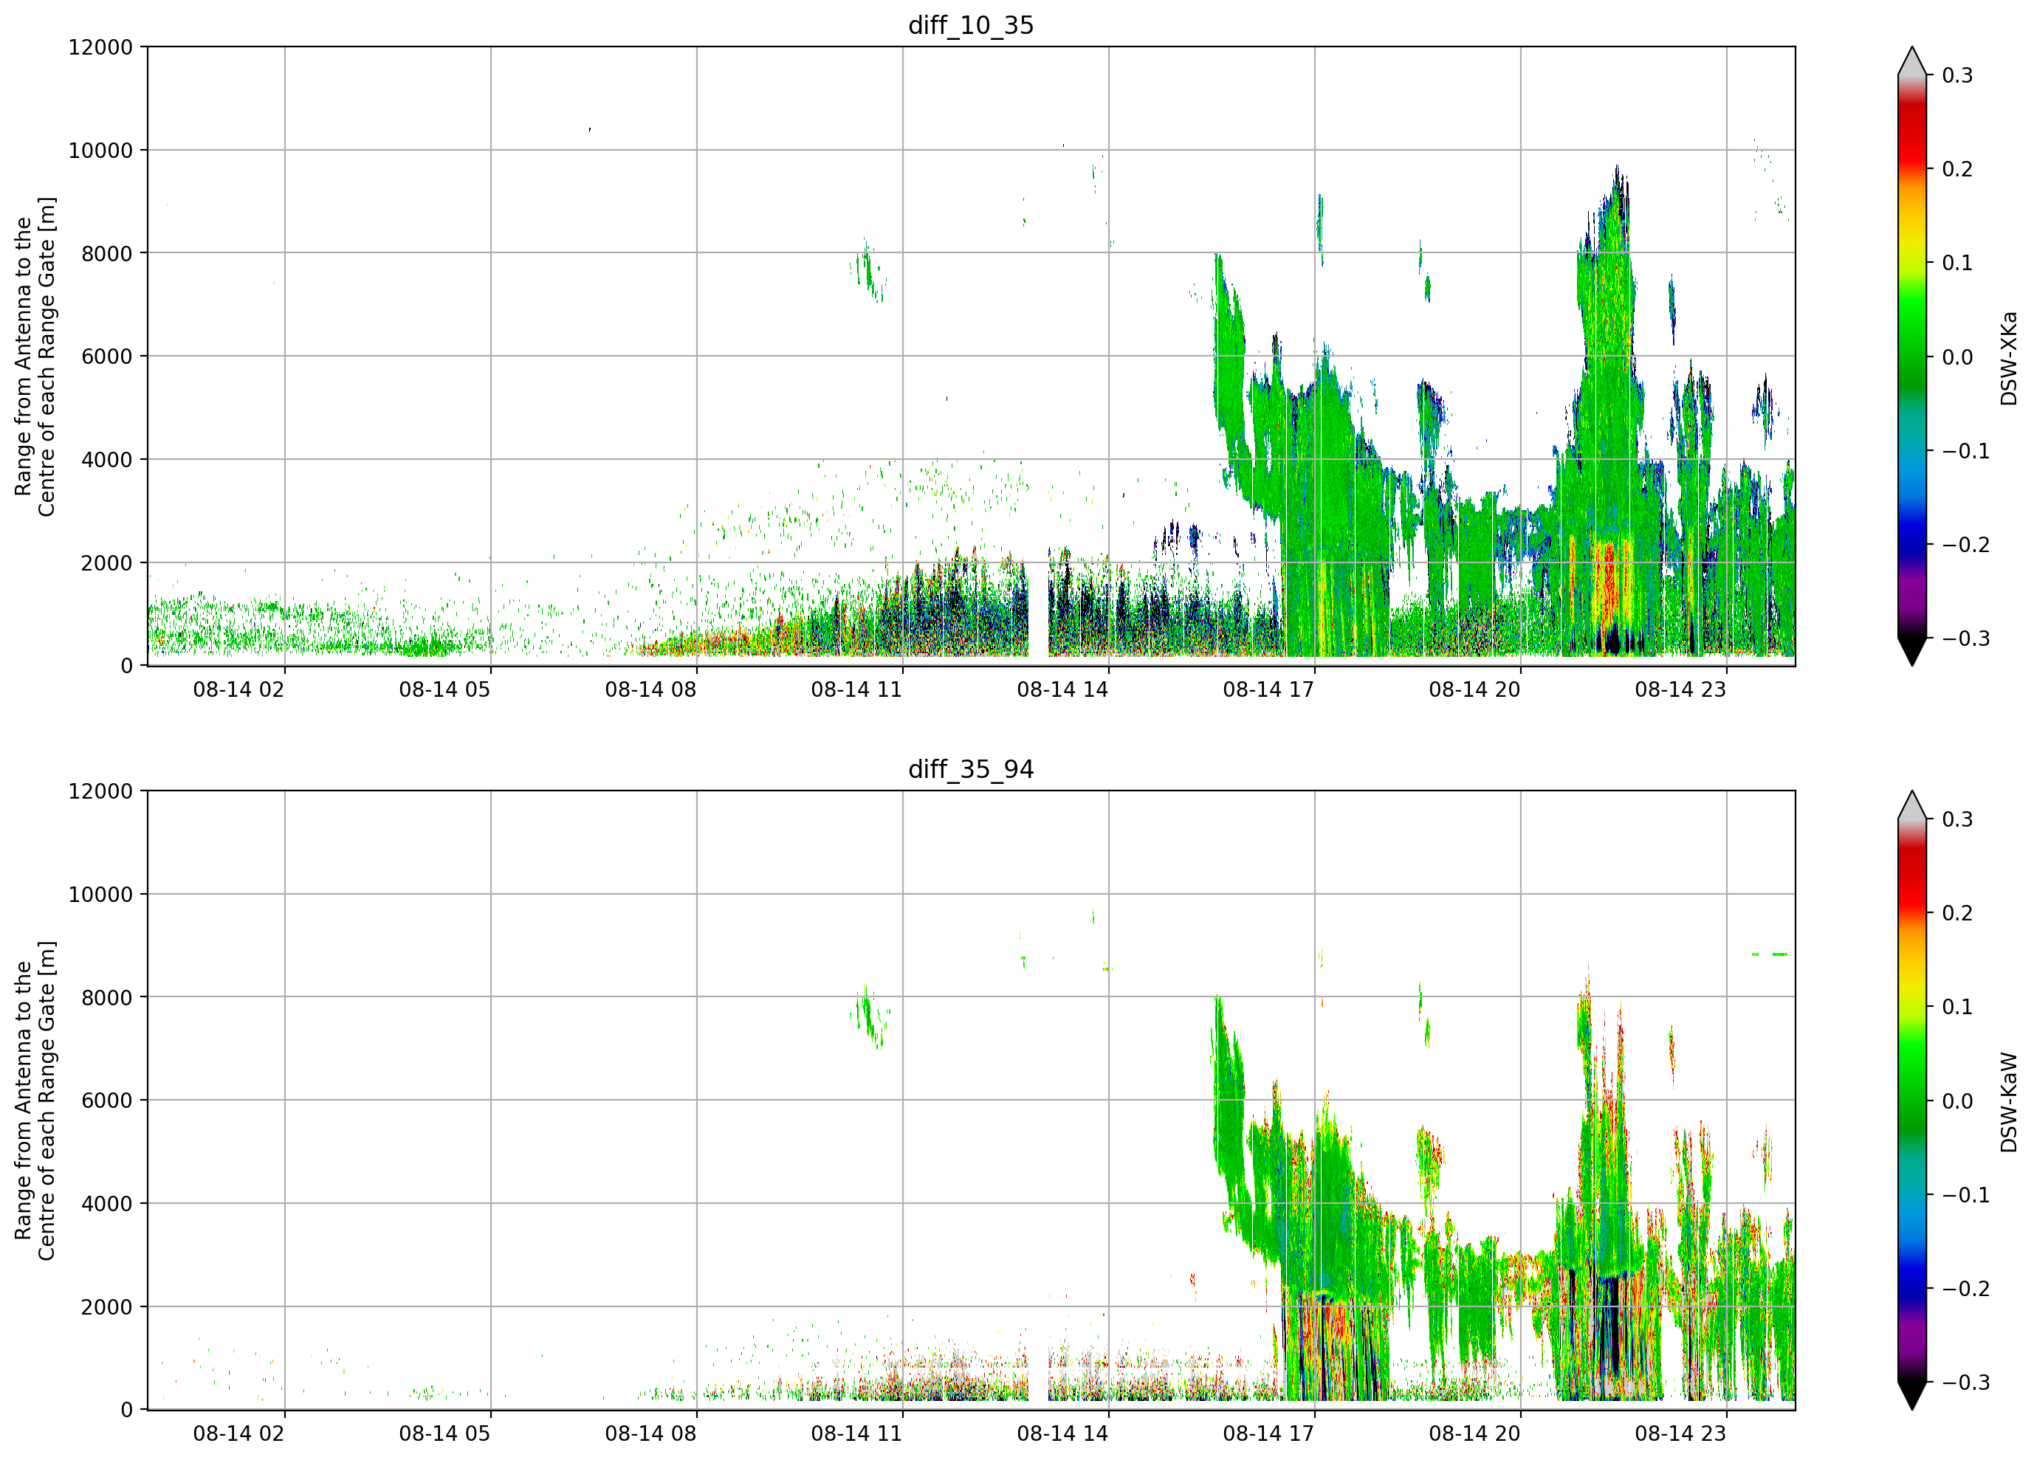Image resolution: width=2034 pixels, height=1460 pixels.
Task: Click the black lower extension arrow of DSW-XKa colorbar
Action: [1912, 651]
